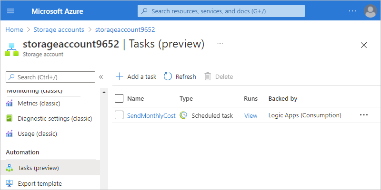
Task: Click the Backed by column header
Action: point(283,99)
